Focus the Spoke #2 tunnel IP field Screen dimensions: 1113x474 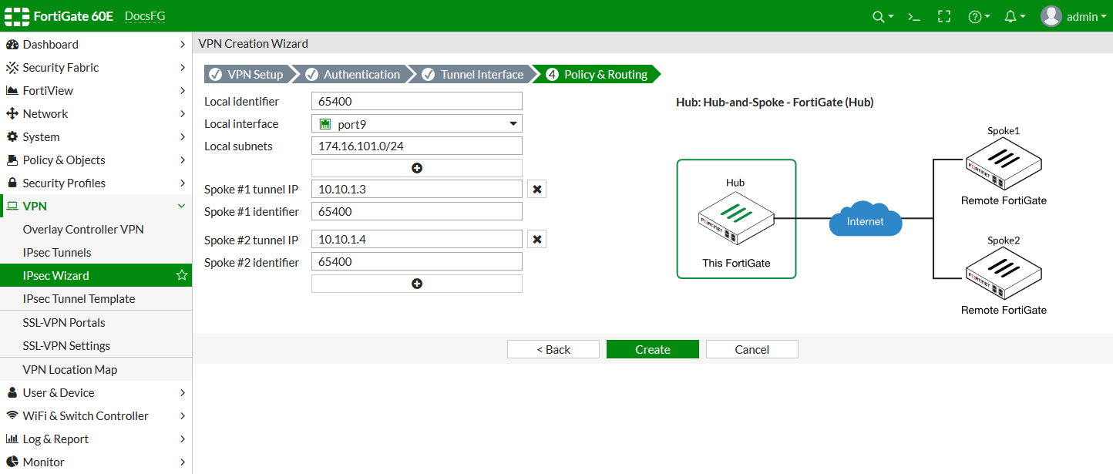coord(417,239)
